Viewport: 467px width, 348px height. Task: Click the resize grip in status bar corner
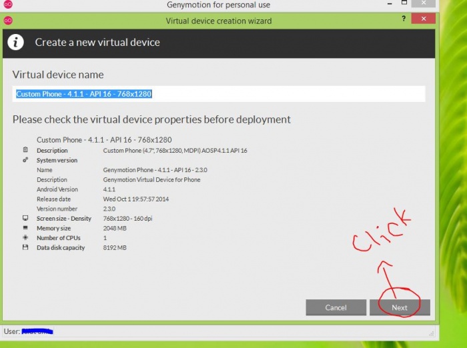pyautogui.click(x=431, y=333)
